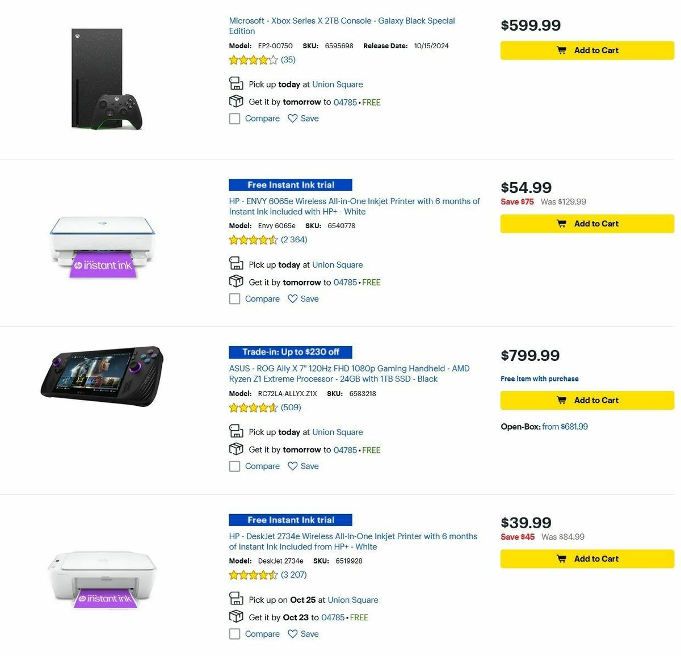The width and height of the screenshot is (681, 656).
Task: Click the shipping box icon for ASUS ROG Ally
Action: point(236,448)
